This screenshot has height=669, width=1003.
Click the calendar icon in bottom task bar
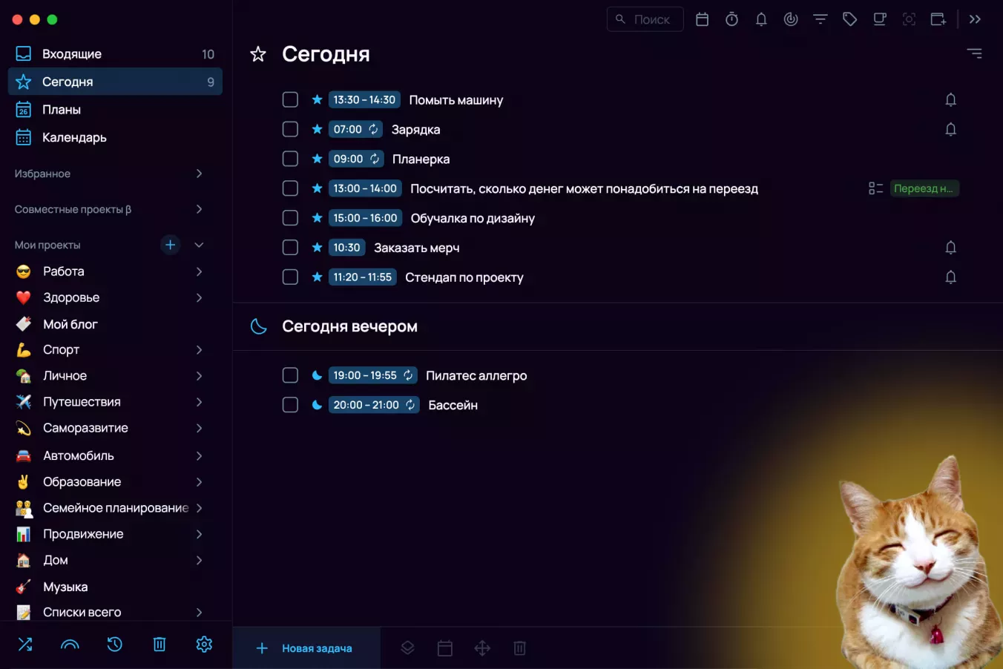445,648
